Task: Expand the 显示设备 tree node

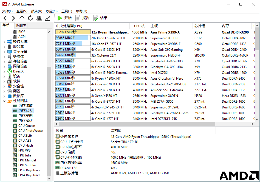Action: point(4,52)
